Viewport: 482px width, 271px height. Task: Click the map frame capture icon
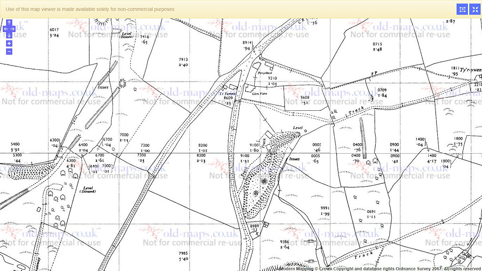(x=462, y=9)
